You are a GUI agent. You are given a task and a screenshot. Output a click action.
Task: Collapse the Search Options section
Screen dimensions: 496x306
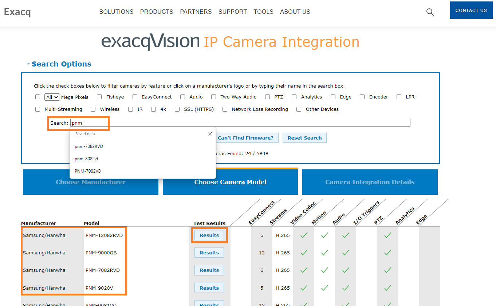[x=59, y=64]
